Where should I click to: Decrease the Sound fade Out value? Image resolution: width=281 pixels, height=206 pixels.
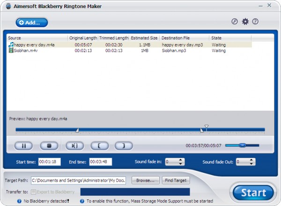252,164
